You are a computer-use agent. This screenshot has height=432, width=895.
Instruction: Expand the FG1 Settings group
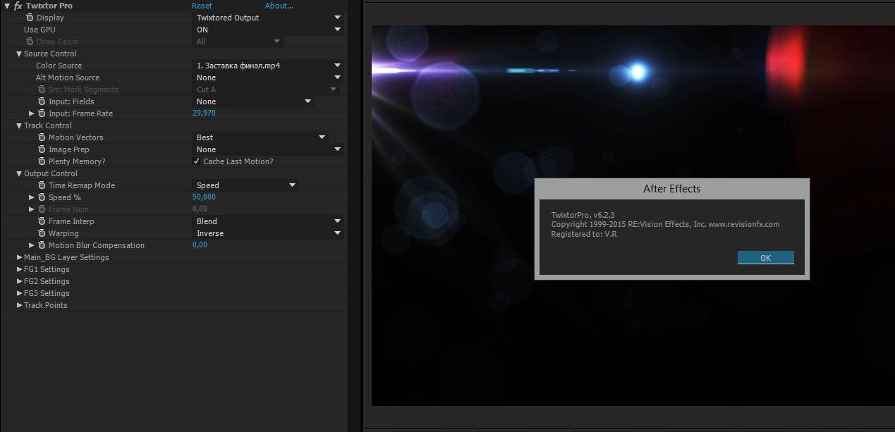19,269
